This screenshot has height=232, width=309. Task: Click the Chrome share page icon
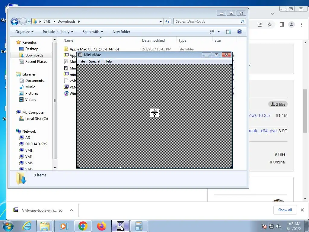point(260,25)
